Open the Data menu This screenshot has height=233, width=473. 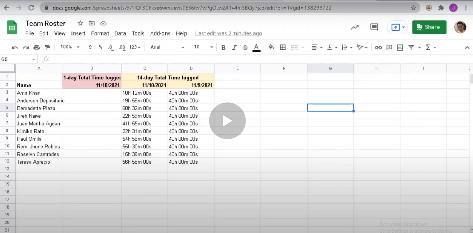120,33
